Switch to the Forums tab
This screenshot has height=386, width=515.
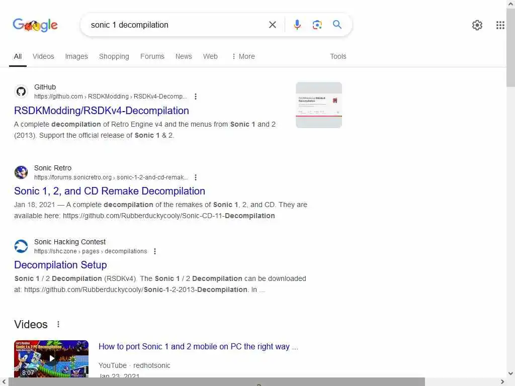tap(152, 56)
